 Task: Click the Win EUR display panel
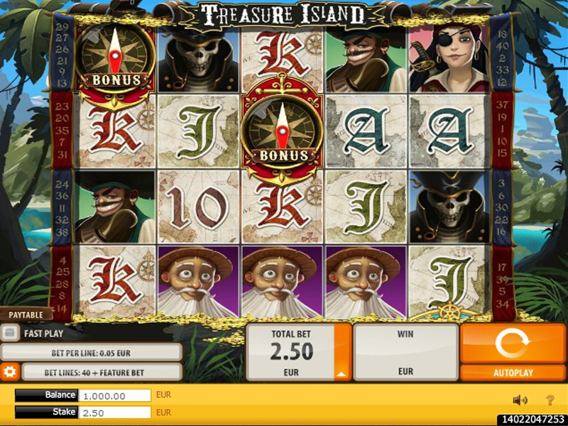(405, 352)
